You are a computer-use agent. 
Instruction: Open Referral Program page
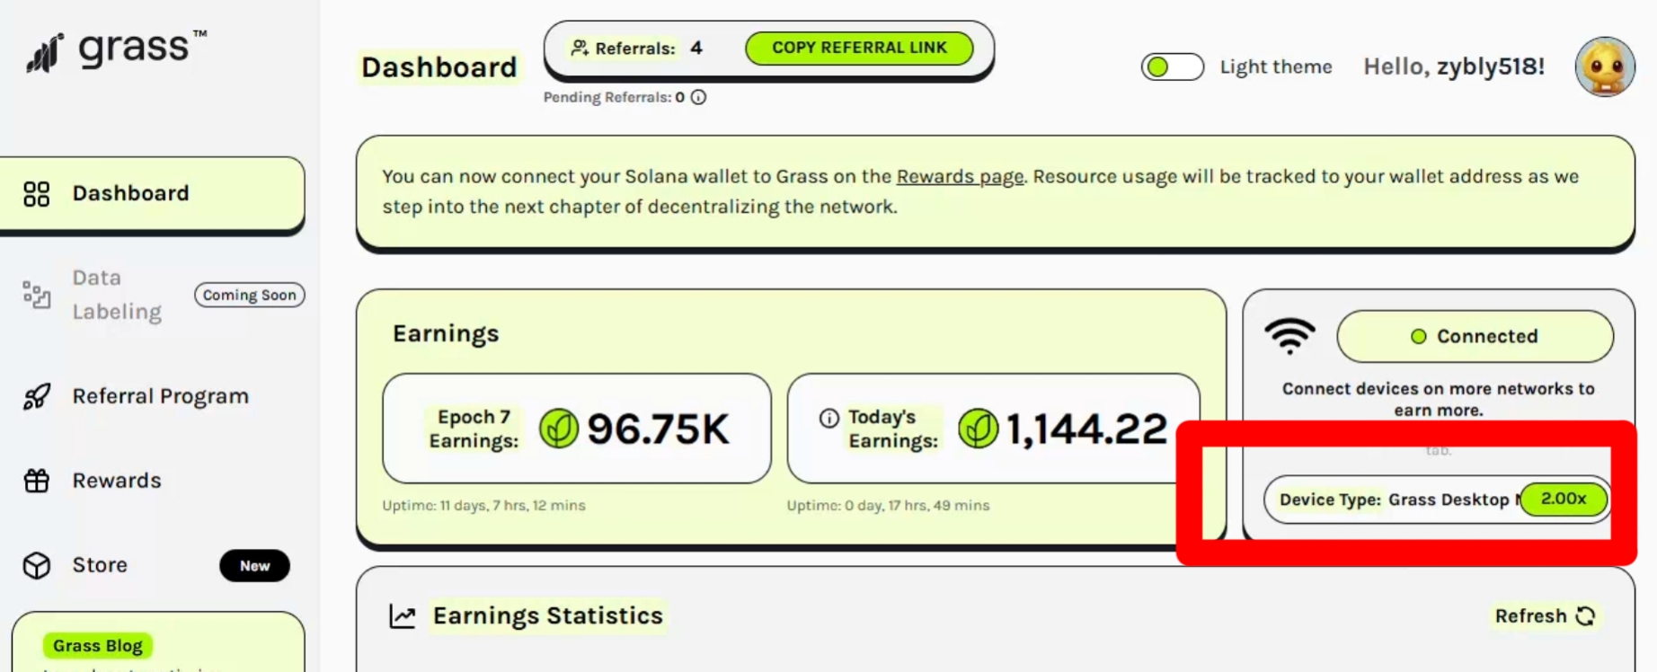160,396
